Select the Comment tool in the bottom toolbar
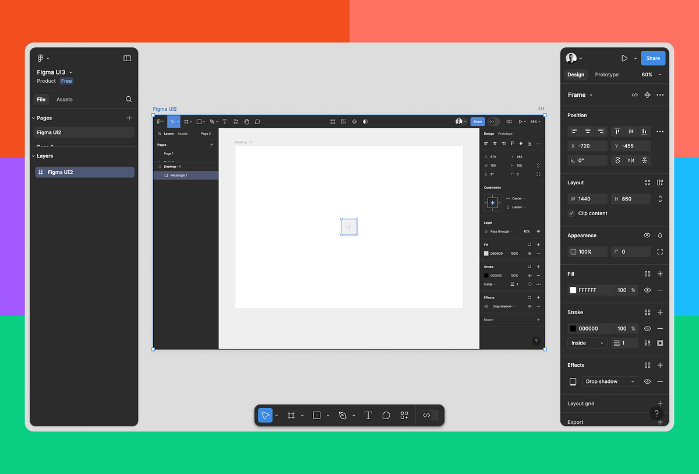 (x=386, y=415)
